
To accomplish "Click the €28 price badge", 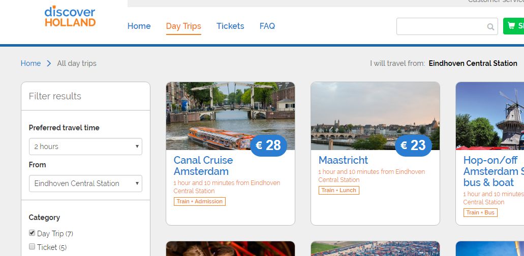I will [x=268, y=146].
